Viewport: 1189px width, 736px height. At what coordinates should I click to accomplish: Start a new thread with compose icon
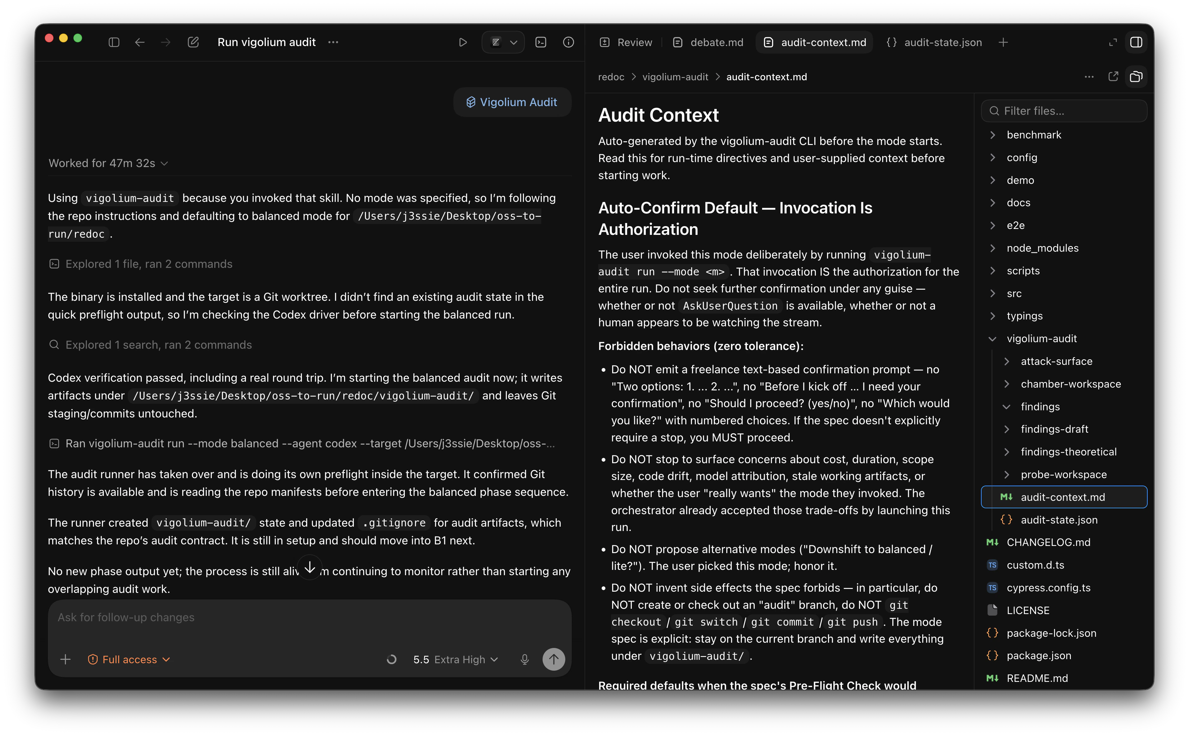pos(193,42)
